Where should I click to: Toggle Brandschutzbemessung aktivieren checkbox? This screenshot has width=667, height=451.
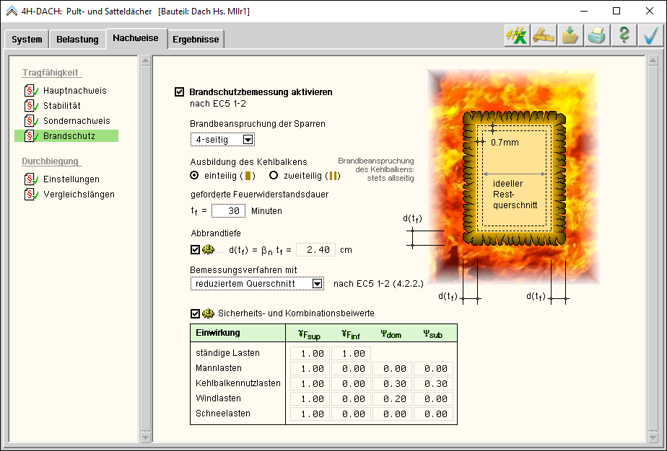(x=180, y=92)
